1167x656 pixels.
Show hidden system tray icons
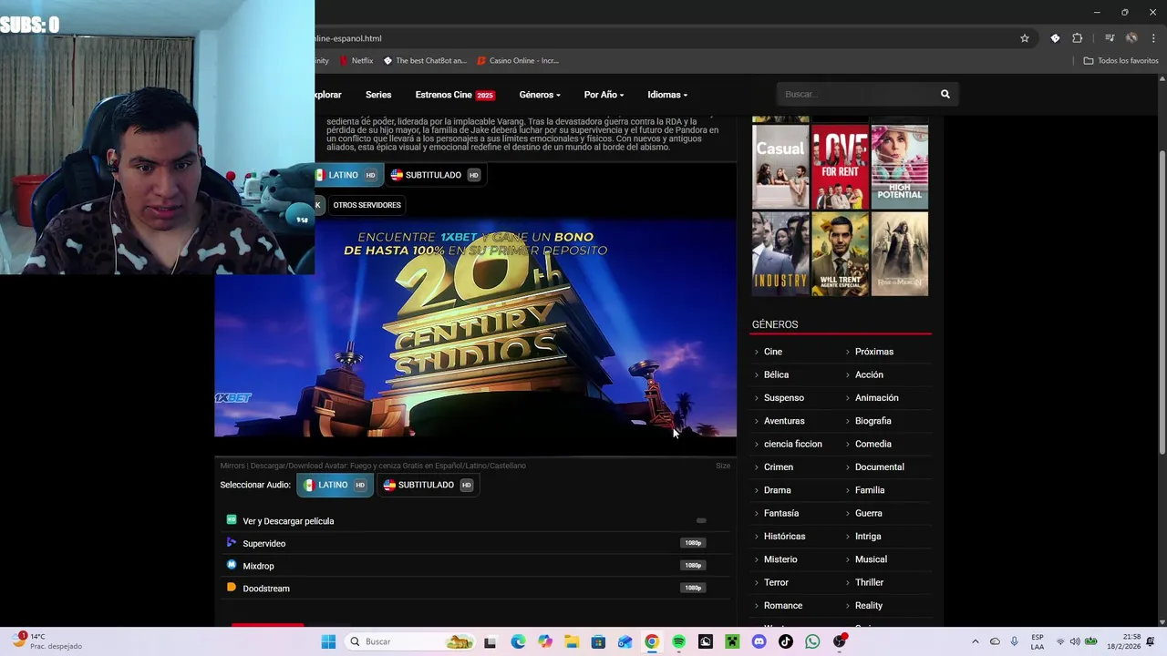[975, 641]
